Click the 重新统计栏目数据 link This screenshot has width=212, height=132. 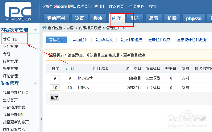click(x=192, y=40)
